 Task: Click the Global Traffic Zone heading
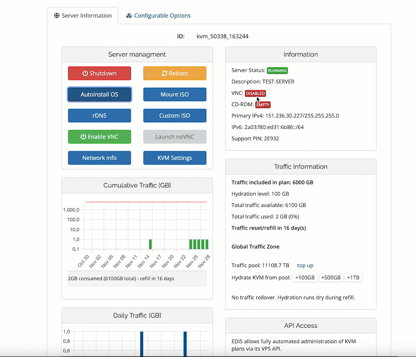(x=255, y=247)
